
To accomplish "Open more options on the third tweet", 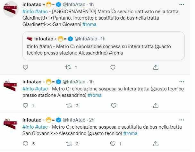I will pos(182,120).
